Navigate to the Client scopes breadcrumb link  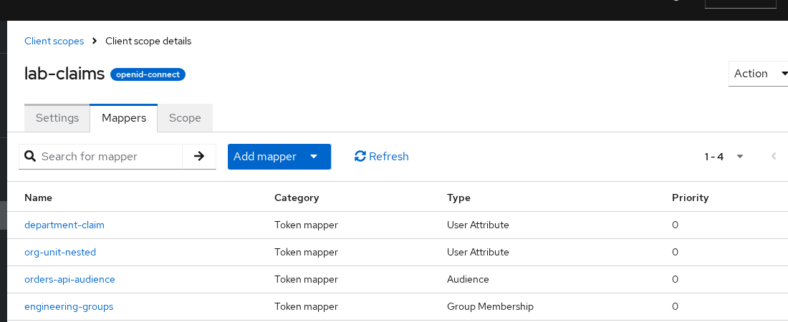54,42
